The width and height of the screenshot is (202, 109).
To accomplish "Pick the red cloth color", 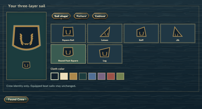I will click(x=111, y=76).
